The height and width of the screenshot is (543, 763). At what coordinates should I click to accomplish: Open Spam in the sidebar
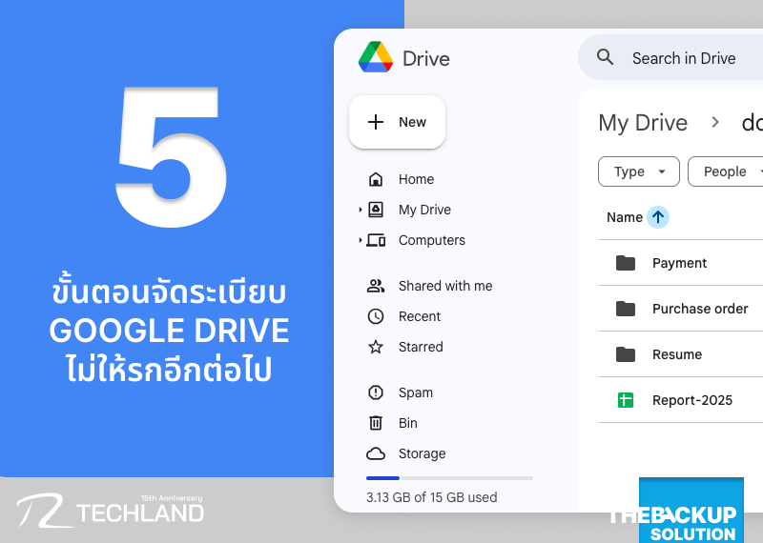pyautogui.click(x=416, y=392)
